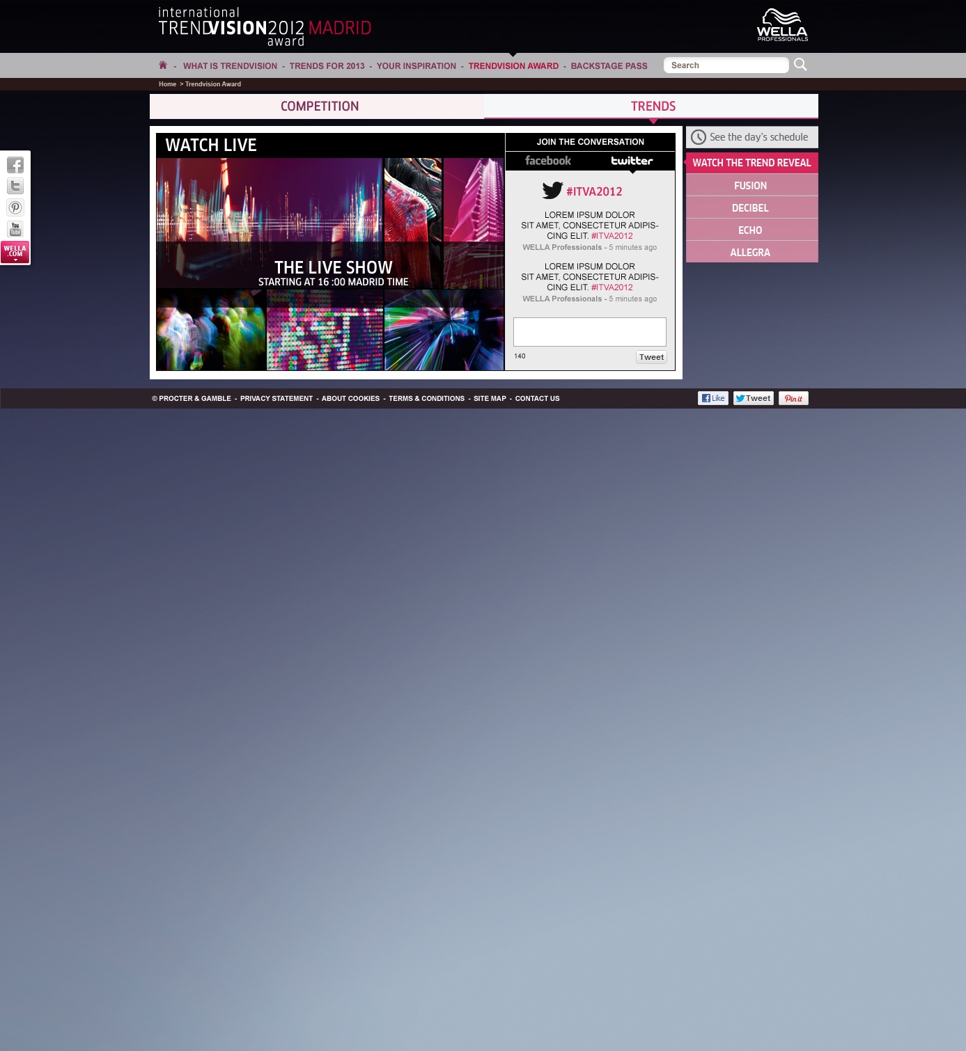Click the light streaks burst thumbnail
The image size is (966, 1051).
[x=444, y=330]
